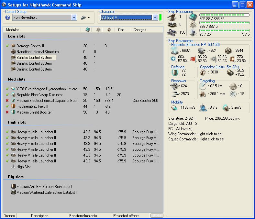Toggle Damage Control II active state

[x=7, y=46]
